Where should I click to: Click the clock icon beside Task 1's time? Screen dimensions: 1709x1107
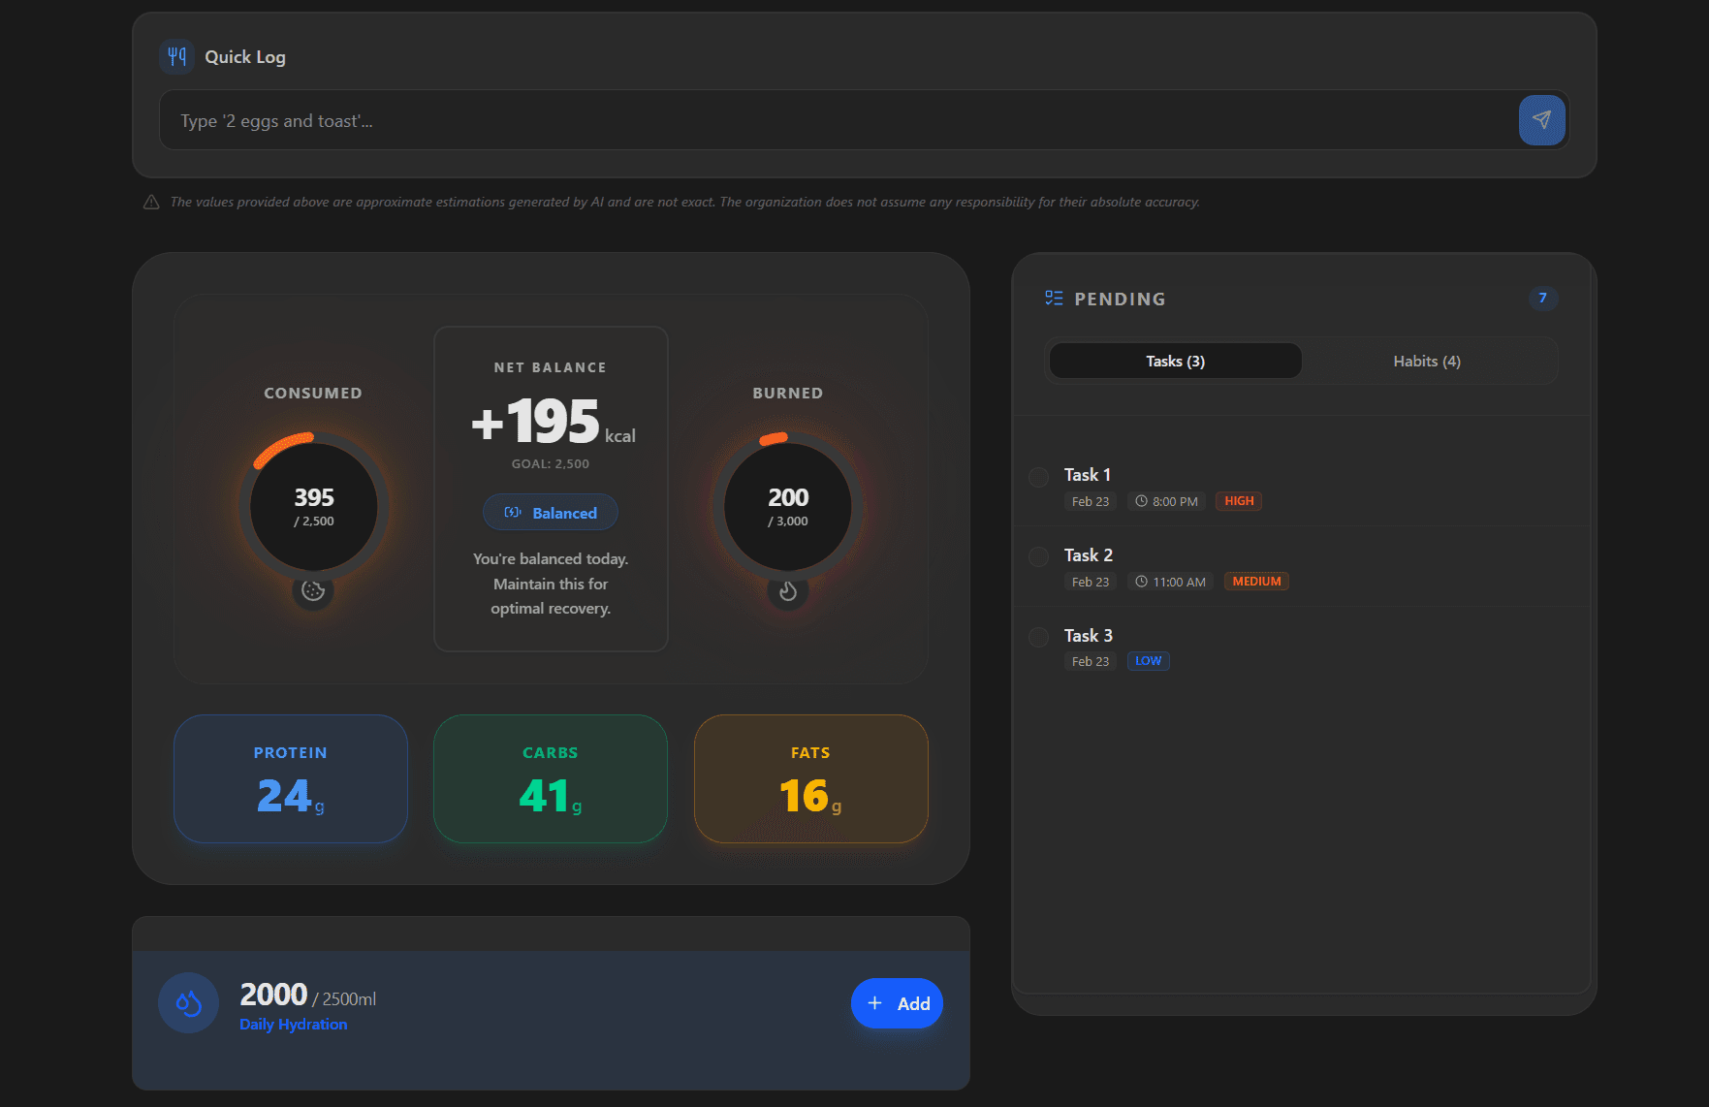(1142, 500)
